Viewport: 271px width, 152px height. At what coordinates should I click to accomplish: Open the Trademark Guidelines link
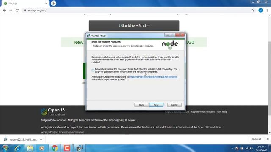click(x=177, y=127)
